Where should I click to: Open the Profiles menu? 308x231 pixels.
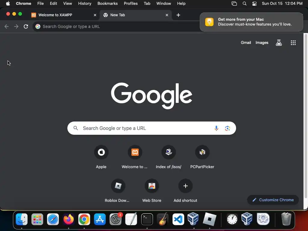(131, 4)
